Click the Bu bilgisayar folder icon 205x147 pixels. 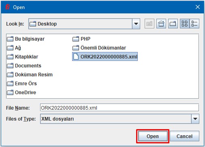click(10, 39)
